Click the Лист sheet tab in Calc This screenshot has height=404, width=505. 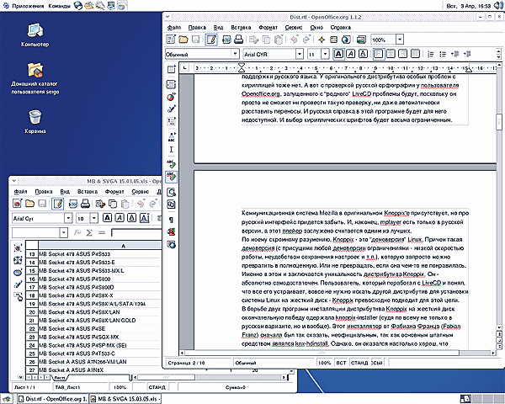coord(60,377)
